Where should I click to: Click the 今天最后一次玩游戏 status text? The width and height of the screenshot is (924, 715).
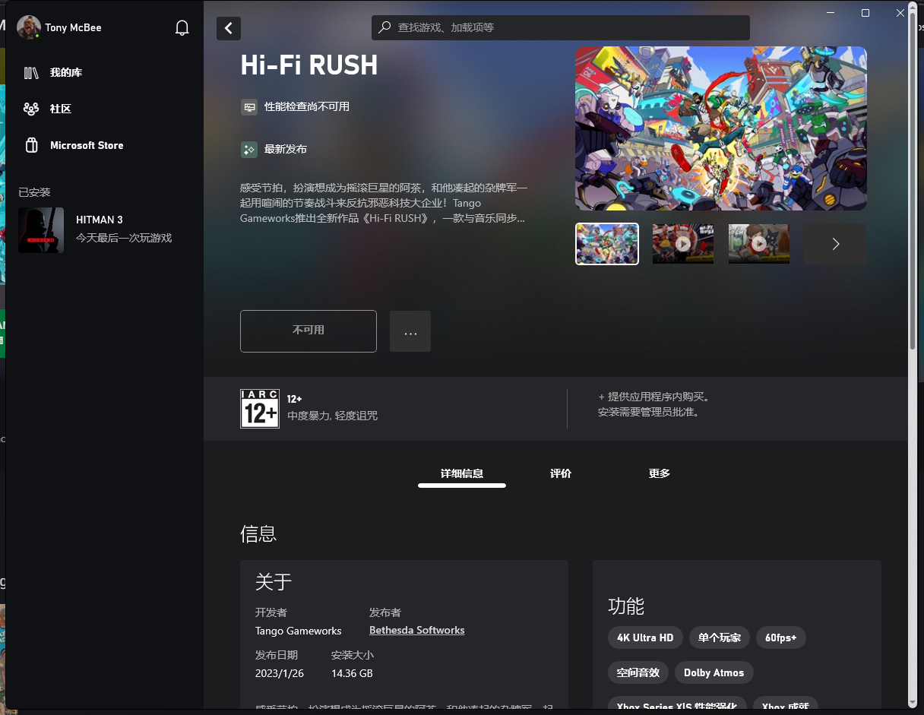point(124,238)
